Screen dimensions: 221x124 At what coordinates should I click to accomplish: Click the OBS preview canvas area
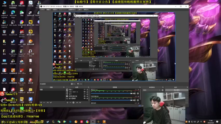[114, 47]
